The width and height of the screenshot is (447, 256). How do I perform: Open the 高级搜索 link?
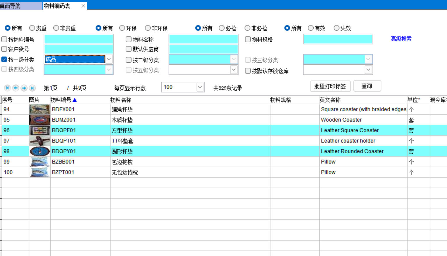point(401,39)
